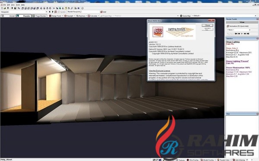Open the Viewpoint dropdown
The image size is (259, 161).
pyautogui.click(x=47, y=12)
